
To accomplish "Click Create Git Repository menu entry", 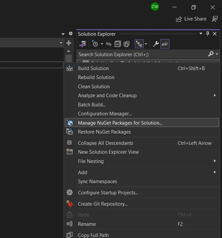I will [102, 204].
